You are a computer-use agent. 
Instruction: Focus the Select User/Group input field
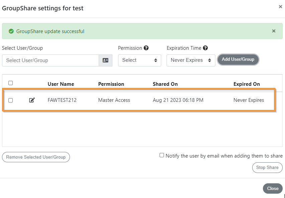[51, 60]
